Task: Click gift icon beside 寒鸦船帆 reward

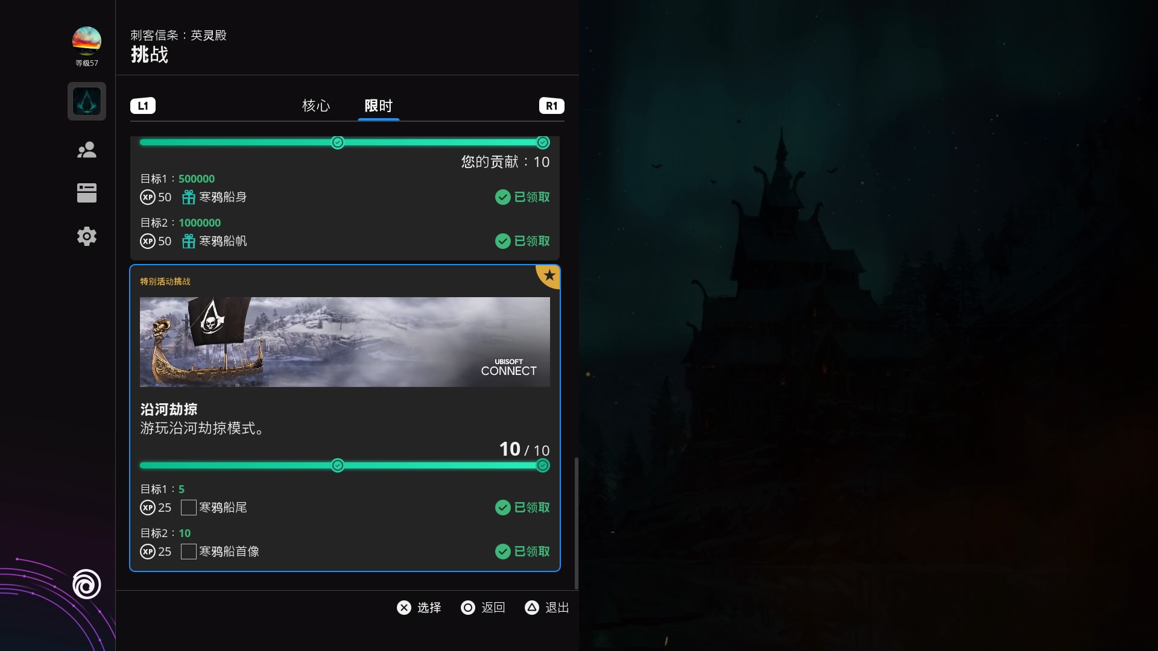Action: click(188, 241)
